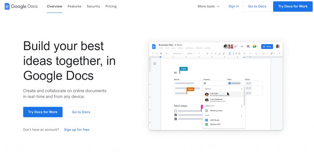Click the Bold formatting icon
Image resolution: width=314 pixels, height=154 pixels.
point(207,53)
